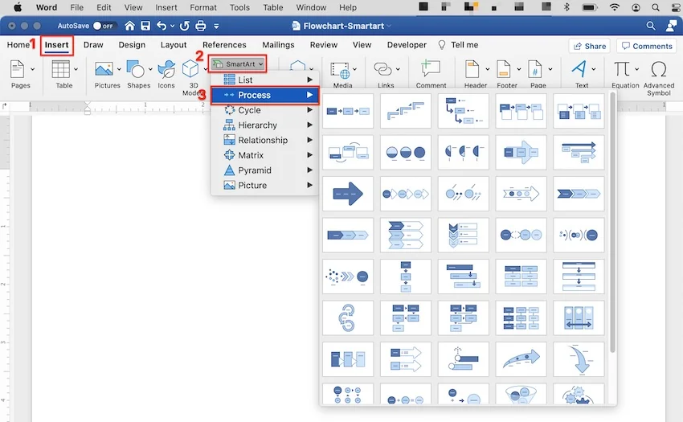683x422 pixels.
Task: Expand the Table dropdown arrow
Action: click(x=76, y=69)
